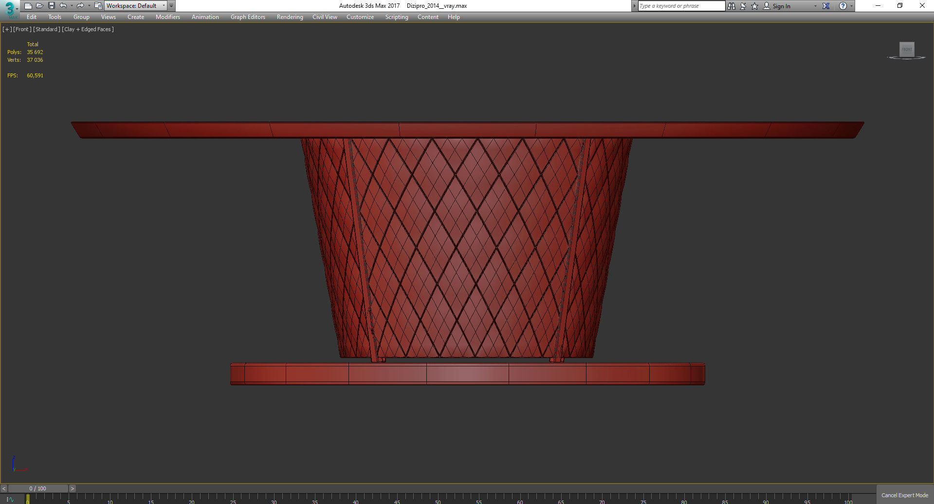
Task: Step to previous frame with left arrow
Action: pyautogui.click(x=4, y=488)
